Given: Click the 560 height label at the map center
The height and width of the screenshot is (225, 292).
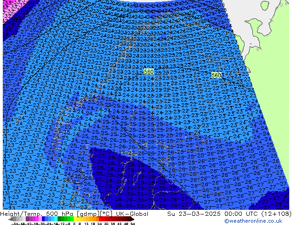Looking at the screenshot, I should pyautogui.click(x=149, y=72).
